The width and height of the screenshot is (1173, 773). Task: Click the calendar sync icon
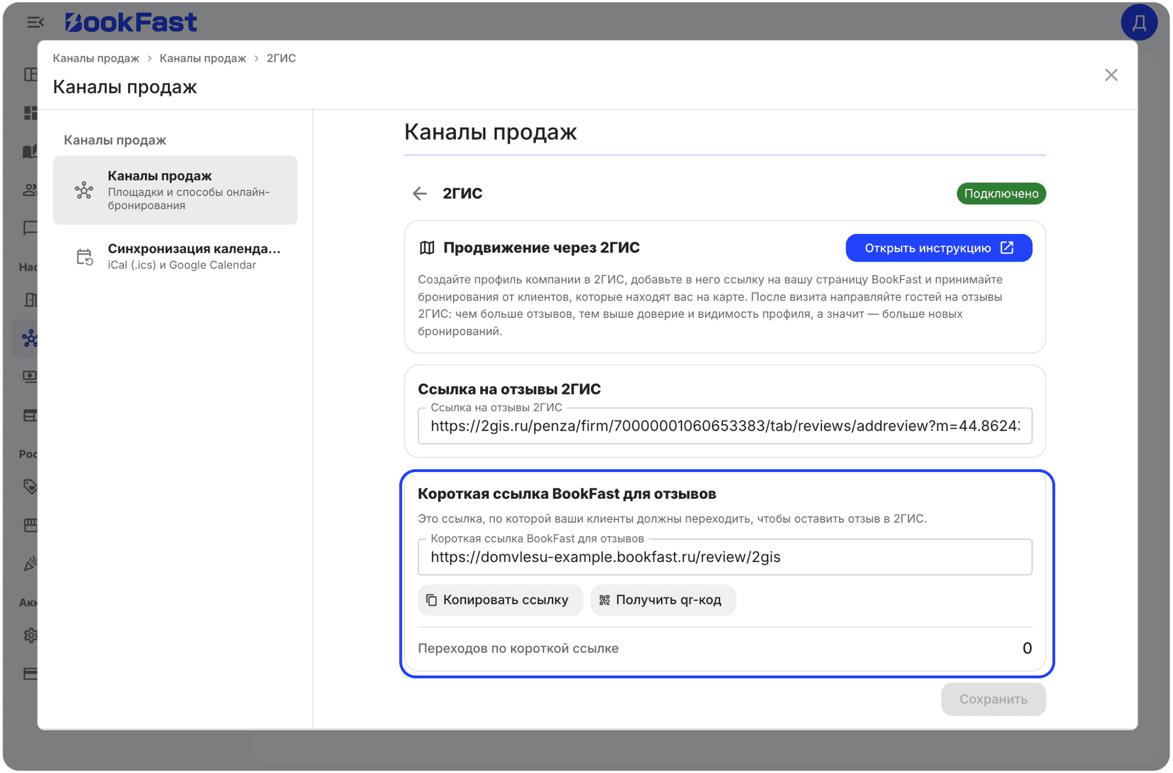click(x=84, y=257)
